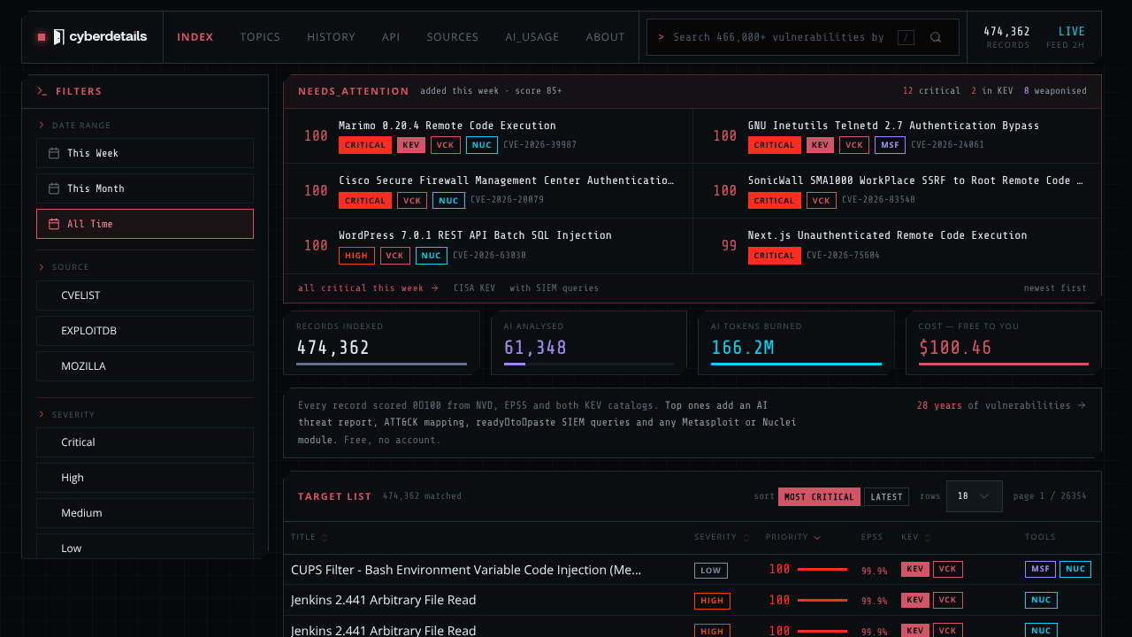This screenshot has width=1132, height=637.
Task: Open the CISA KEV link
Action: coord(475,288)
